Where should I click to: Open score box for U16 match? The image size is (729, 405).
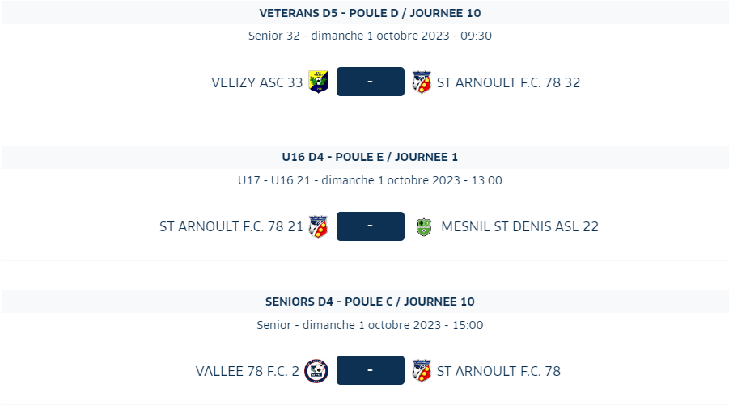(371, 226)
